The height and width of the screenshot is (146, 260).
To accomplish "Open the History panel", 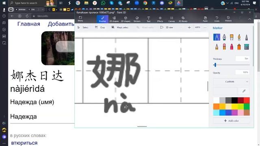I will (x=228, y=19).
